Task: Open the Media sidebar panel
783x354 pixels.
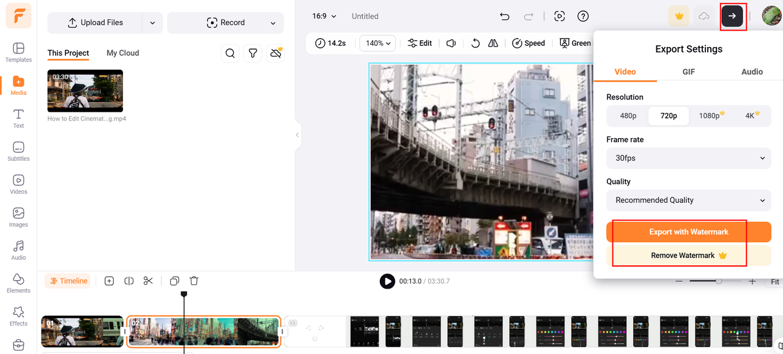Action: [18, 86]
